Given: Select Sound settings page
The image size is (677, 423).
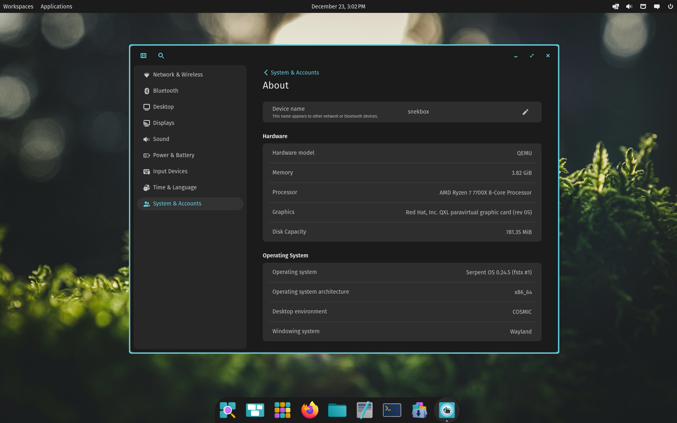Looking at the screenshot, I should click(190, 139).
